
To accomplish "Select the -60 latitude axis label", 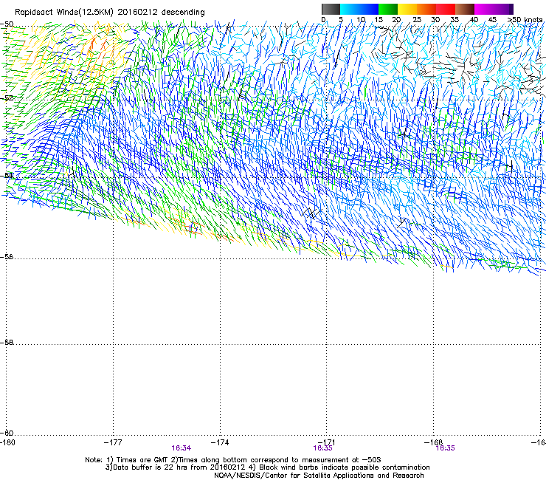I will pyautogui.click(x=7, y=433).
